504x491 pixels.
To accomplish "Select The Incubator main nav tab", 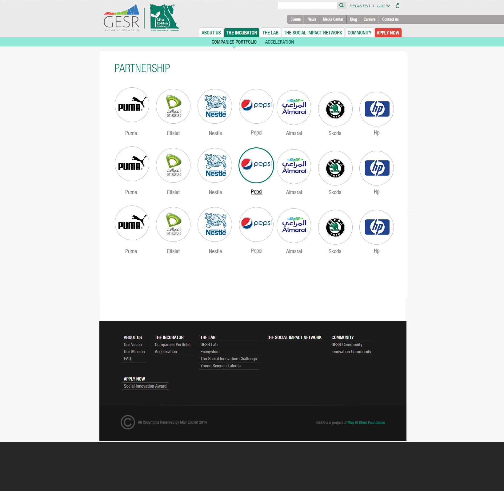I will click(242, 33).
